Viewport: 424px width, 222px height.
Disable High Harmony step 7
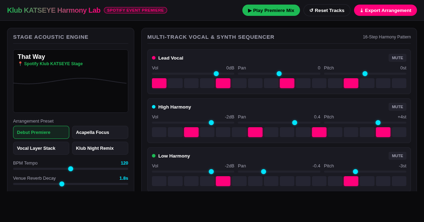click(x=255, y=132)
